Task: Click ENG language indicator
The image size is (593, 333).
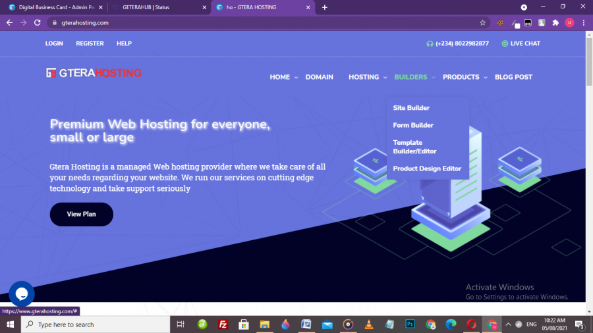Action: pyautogui.click(x=531, y=324)
